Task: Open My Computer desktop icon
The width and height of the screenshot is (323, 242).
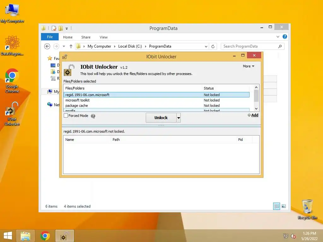Action: coord(12,13)
